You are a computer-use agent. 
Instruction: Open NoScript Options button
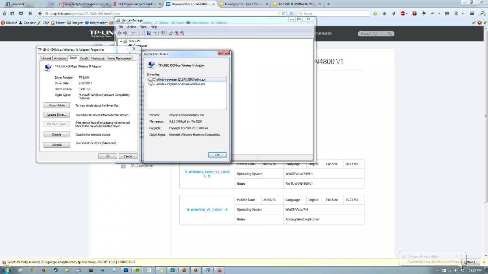[x=470, y=262]
